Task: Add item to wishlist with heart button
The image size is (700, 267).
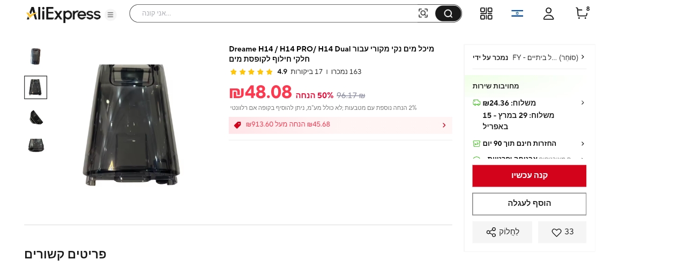Action: pos(562,232)
